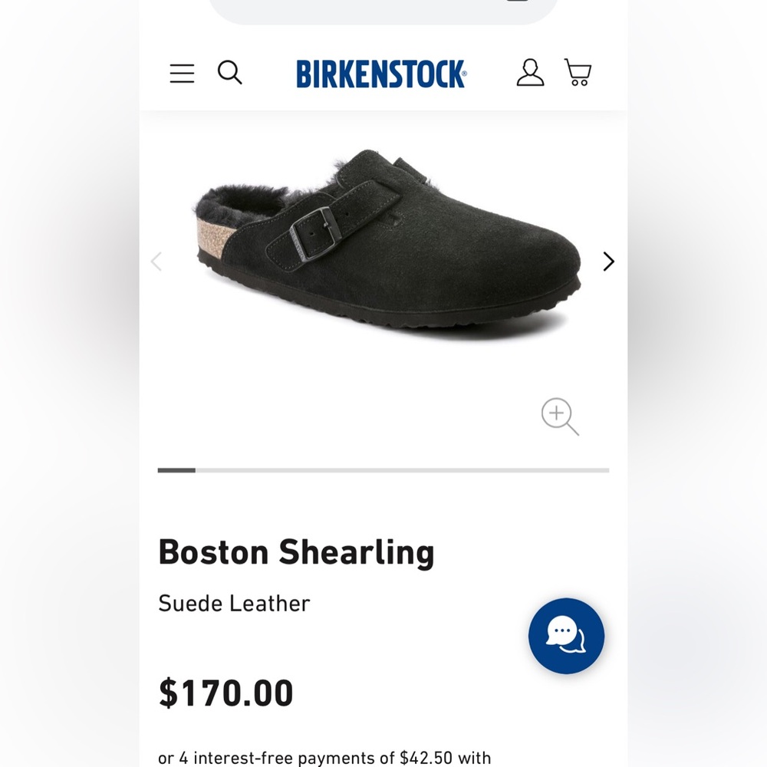767x767 pixels.
Task: Click the $170.00 price text
Action: tap(225, 692)
